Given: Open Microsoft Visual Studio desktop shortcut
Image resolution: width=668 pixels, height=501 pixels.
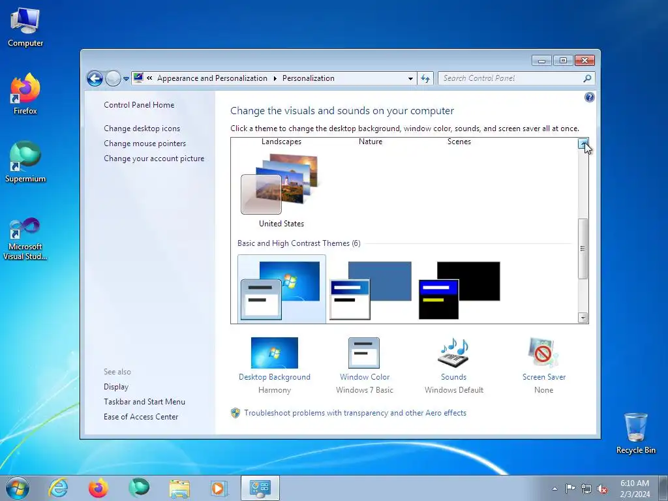Looking at the screenshot, I should point(25,239).
